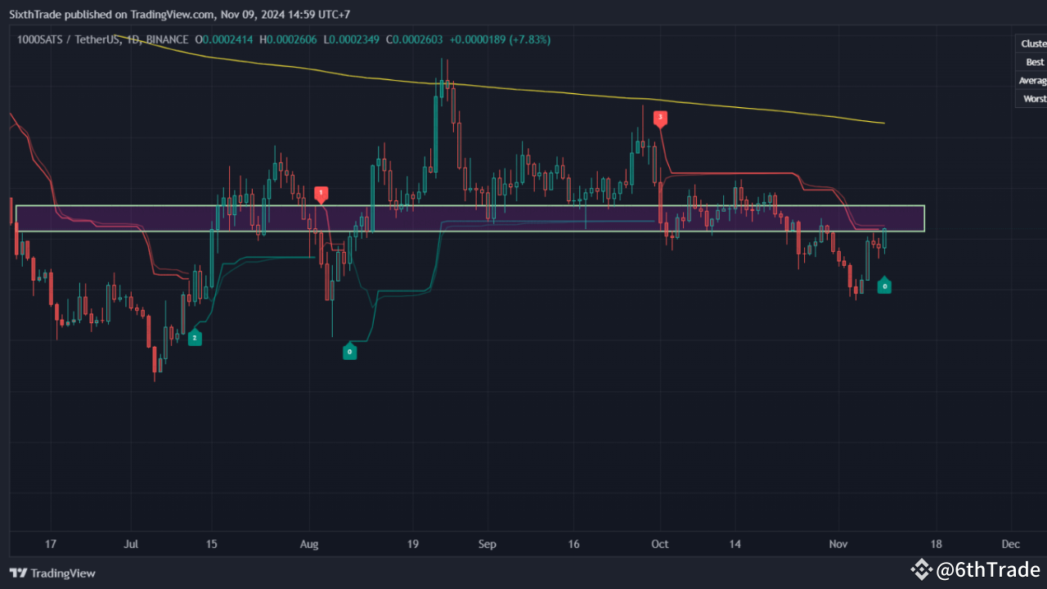Click the Nov label on the time axis
The height and width of the screenshot is (589, 1047).
(838, 543)
